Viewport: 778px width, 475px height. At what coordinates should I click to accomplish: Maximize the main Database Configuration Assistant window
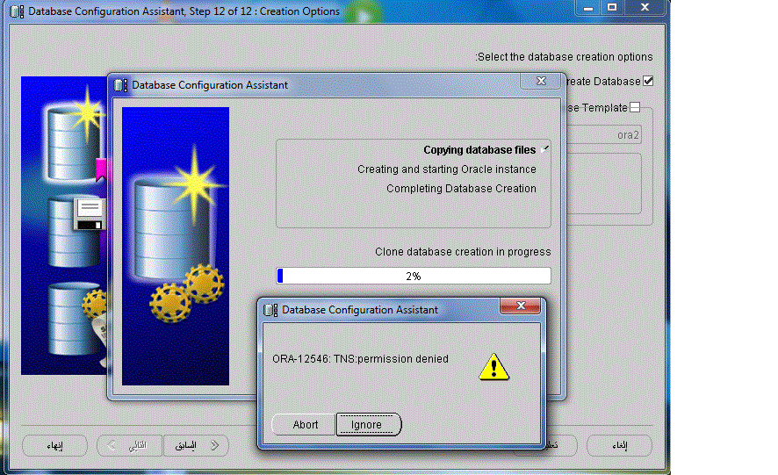(612, 8)
